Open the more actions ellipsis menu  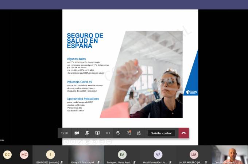pyautogui.click(x=108, y=133)
